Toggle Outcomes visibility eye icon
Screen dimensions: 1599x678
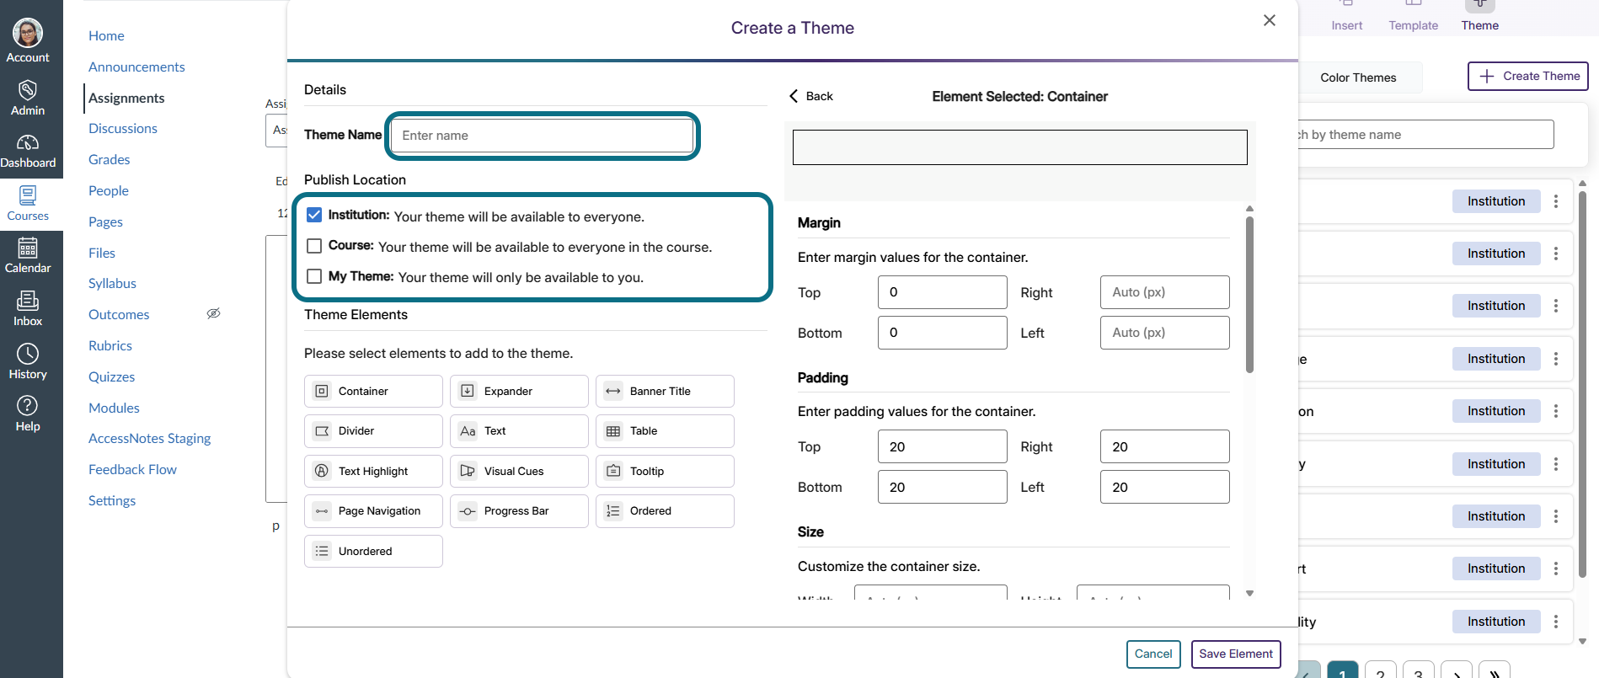pyautogui.click(x=214, y=313)
